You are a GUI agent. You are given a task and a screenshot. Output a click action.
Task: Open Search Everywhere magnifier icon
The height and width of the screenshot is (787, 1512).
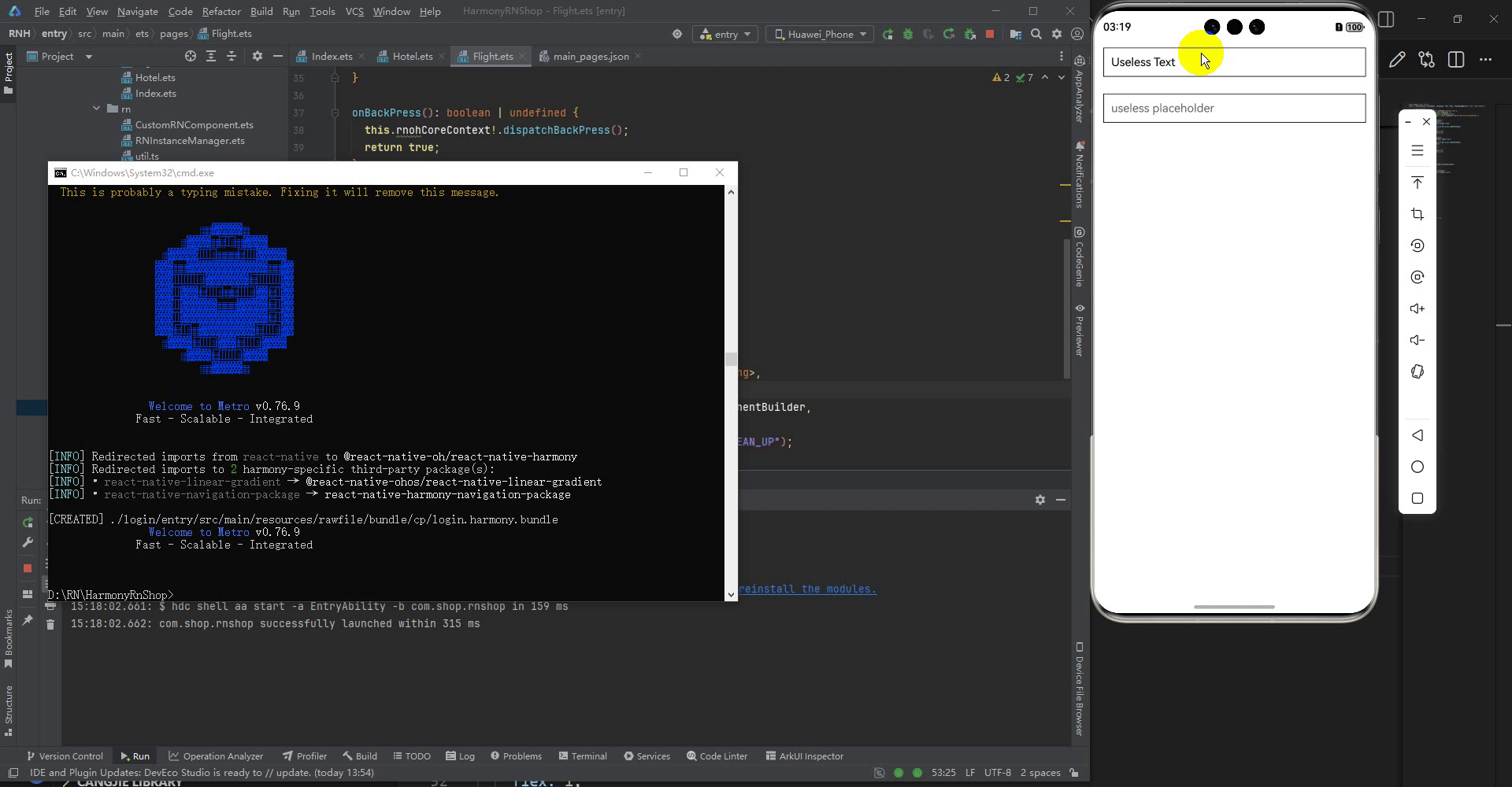1036,34
